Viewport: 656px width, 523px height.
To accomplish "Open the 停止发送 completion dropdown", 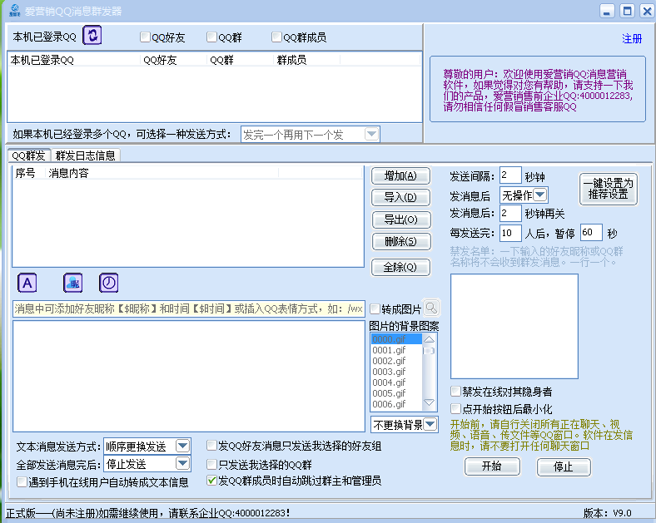I will [182, 464].
